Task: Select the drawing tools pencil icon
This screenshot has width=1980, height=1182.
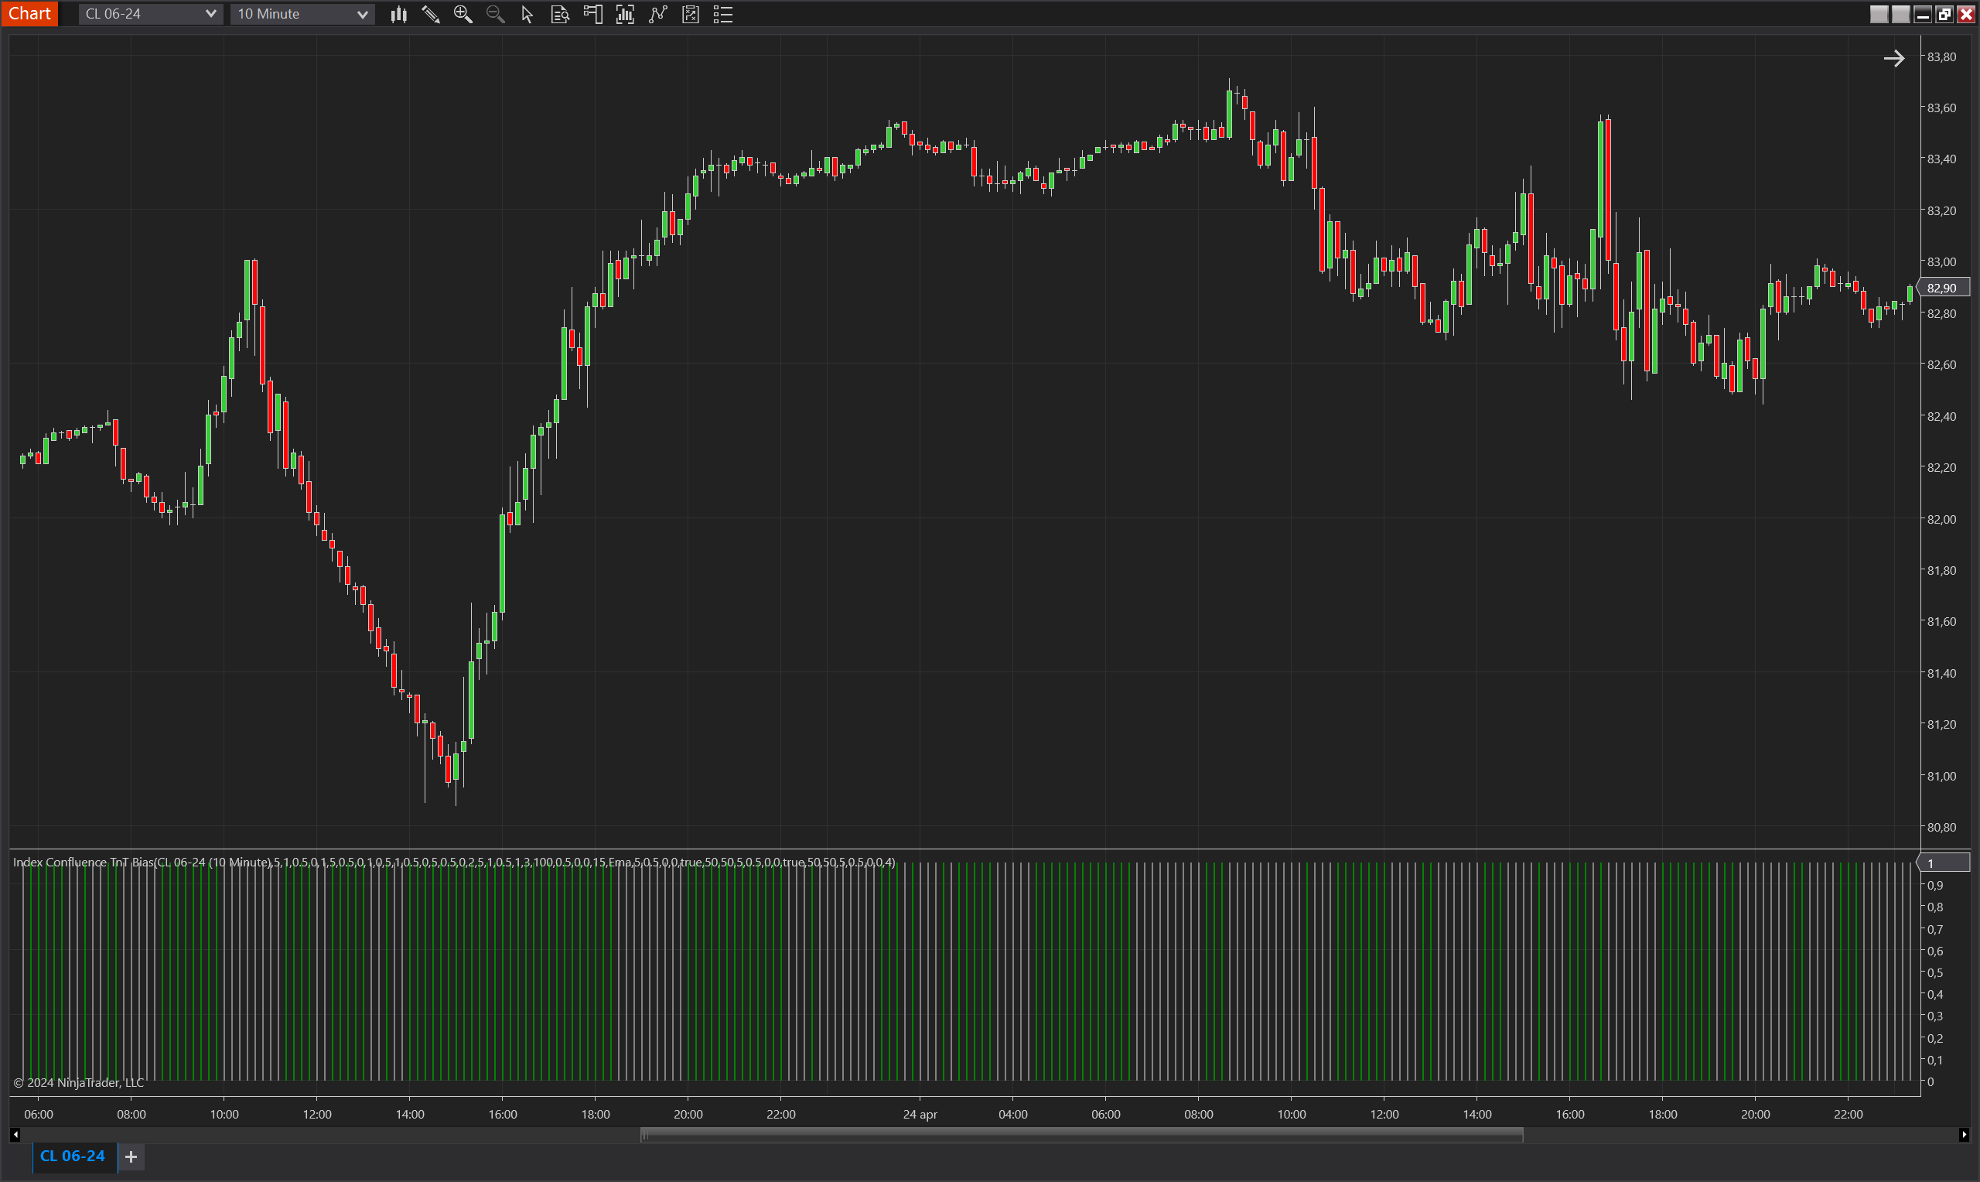Action: [431, 15]
